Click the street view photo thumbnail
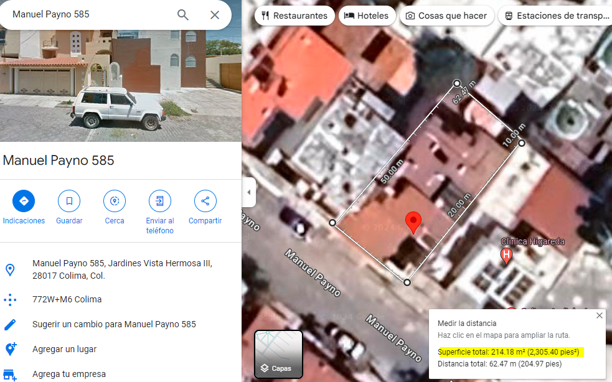Image resolution: width=612 pixels, height=382 pixels. coord(121,86)
